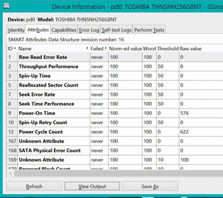Image resolution: width=223 pixels, height=198 pixels.
Task: Click the horizontal scrollbar left arrow
Action: tap(10, 174)
